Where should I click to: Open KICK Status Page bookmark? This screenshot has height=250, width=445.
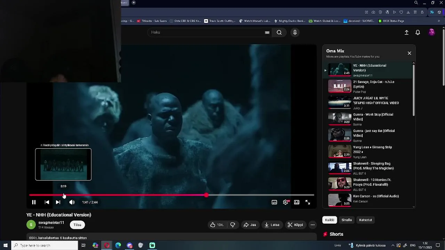point(391,21)
